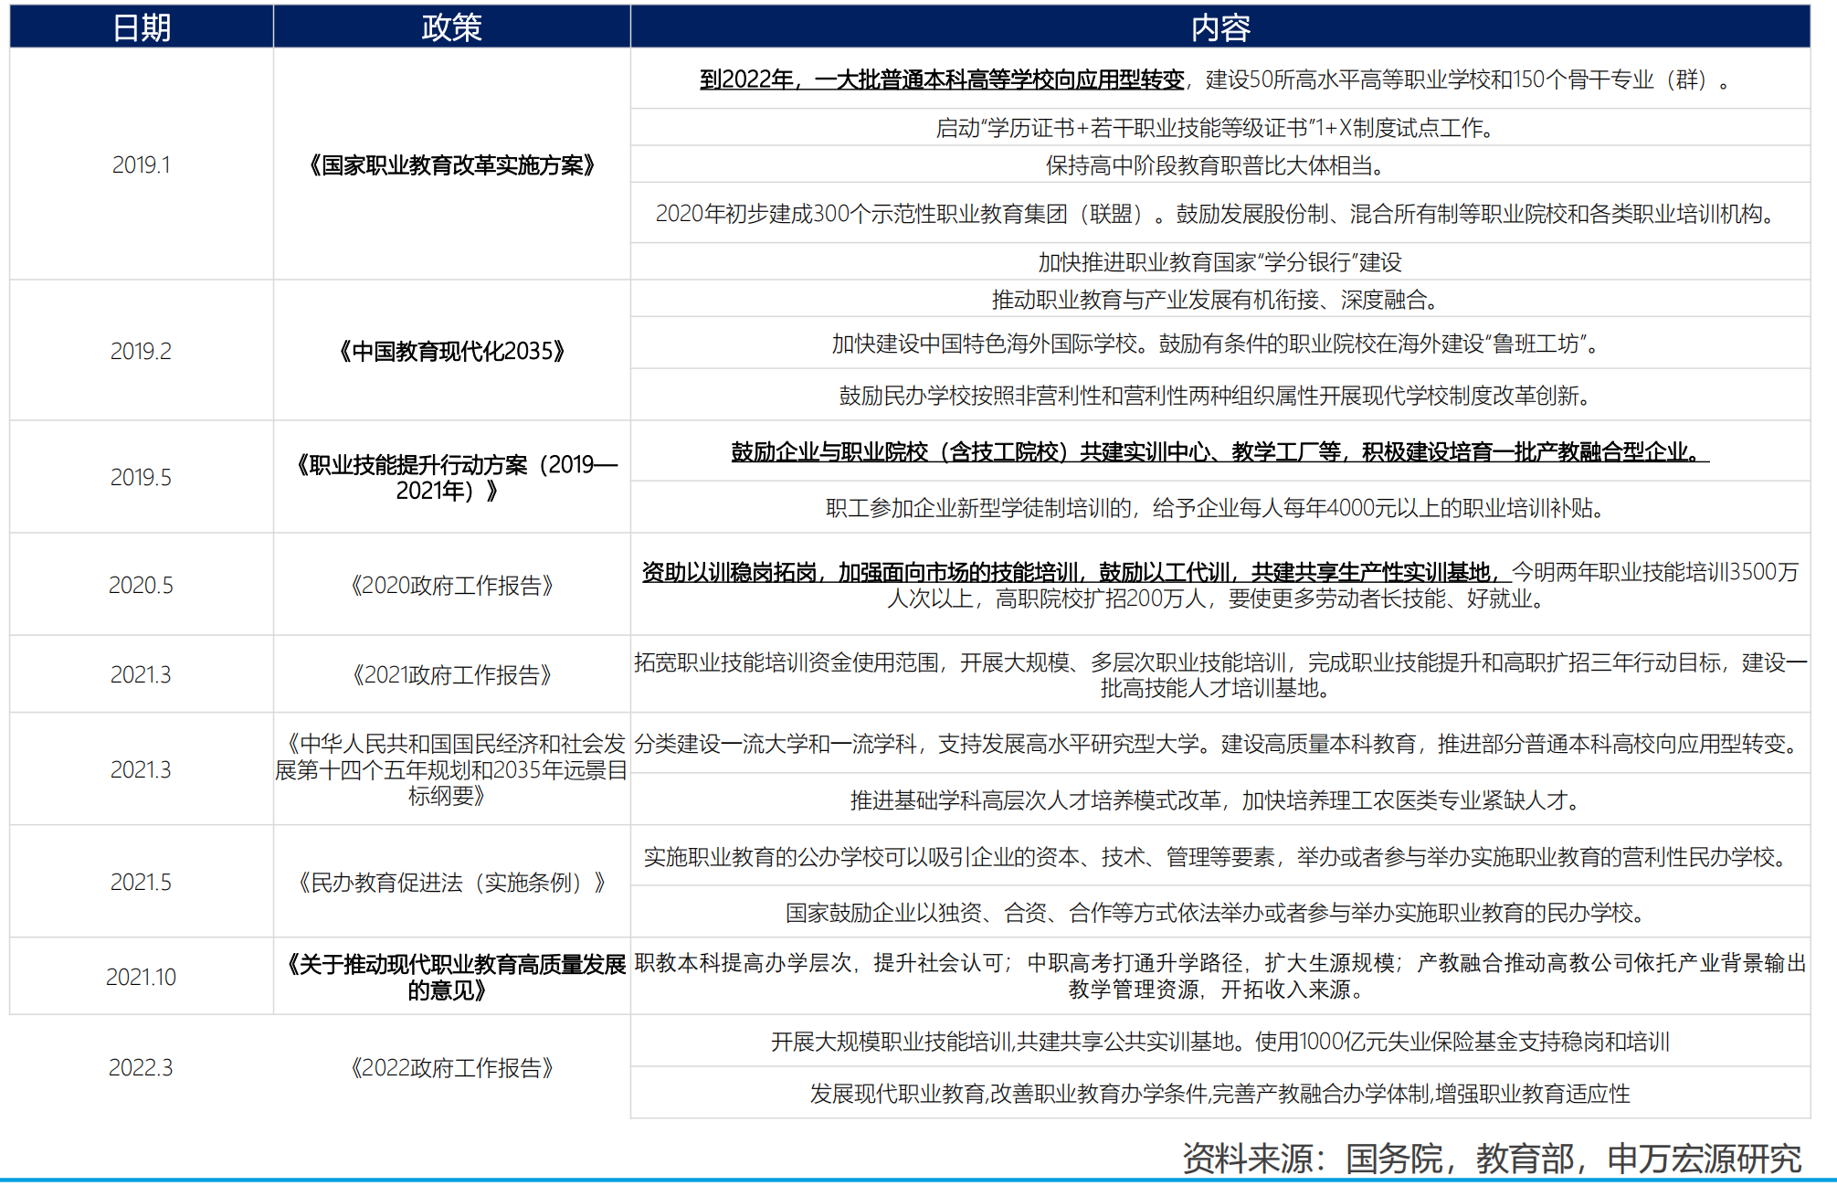1837x1186 pixels.
Task: Click the 2022.3 date cell
Action: click(142, 1068)
